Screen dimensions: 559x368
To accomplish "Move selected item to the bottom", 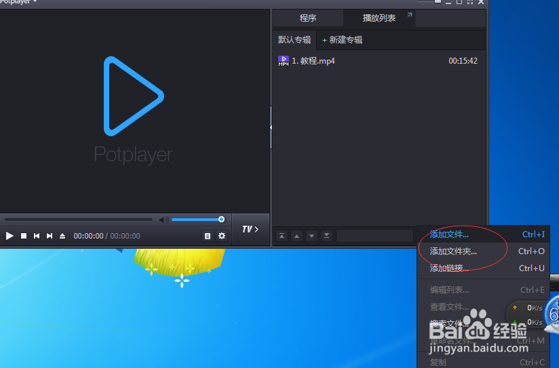I will 326,236.
